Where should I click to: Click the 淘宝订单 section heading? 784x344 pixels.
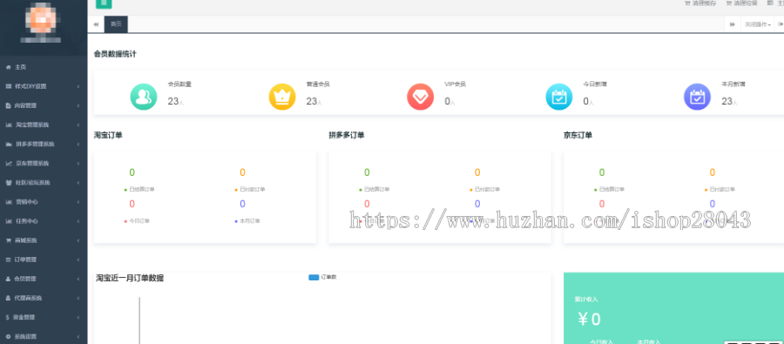tap(108, 135)
